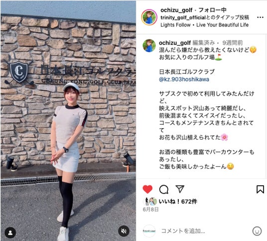Share post using paper plane icon

coord(180,189)
